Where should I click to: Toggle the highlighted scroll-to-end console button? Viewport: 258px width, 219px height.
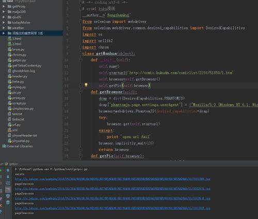[x=8, y=190]
